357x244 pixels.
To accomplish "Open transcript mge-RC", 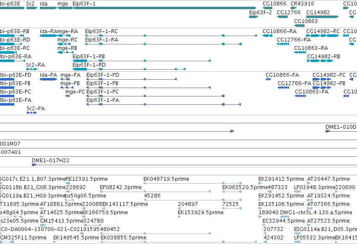I will click(x=68, y=40).
